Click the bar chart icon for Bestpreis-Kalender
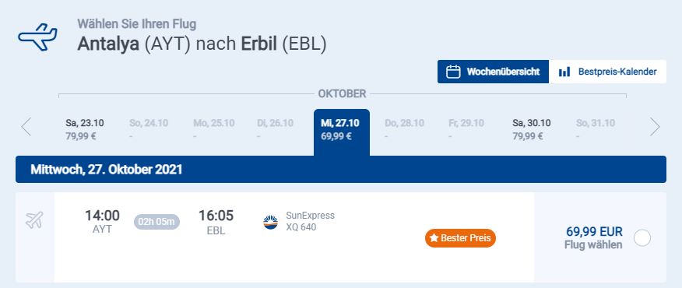682x288 pixels. pyautogui.click(x=564, y=72)
